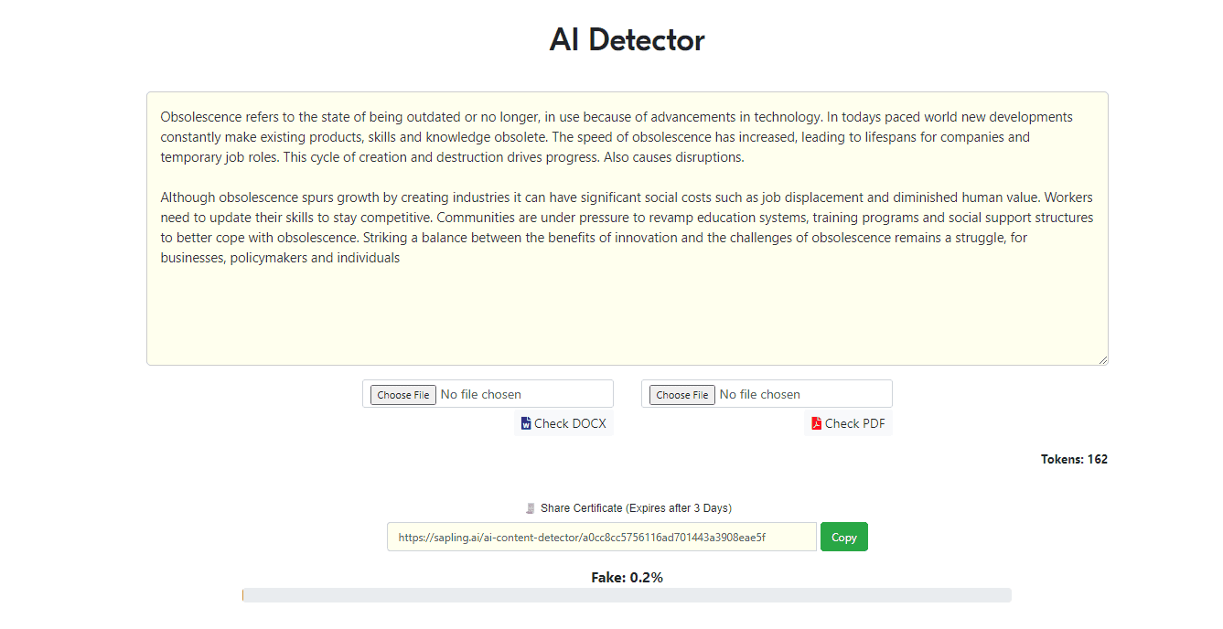Click the Tokens: 162 counter
Screen dimensions: 1223x629
tap(1074, 459)
